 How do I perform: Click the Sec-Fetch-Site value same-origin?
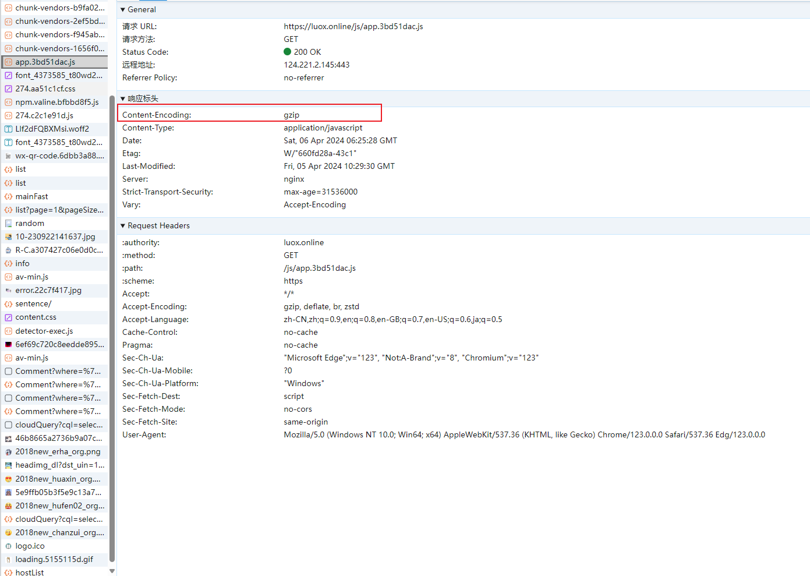(x=306, y=422)
